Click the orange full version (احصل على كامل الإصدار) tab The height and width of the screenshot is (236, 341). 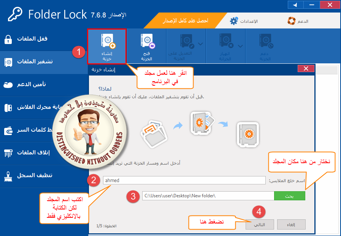[185, 20]
